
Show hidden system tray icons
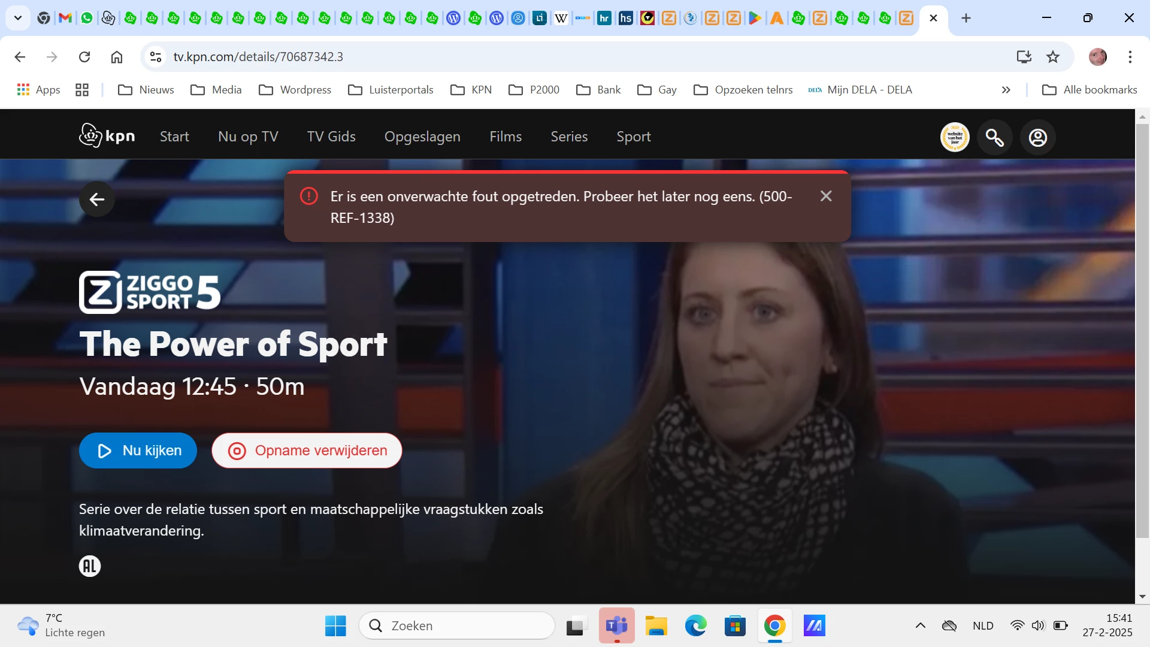click(x=921, y=625)
